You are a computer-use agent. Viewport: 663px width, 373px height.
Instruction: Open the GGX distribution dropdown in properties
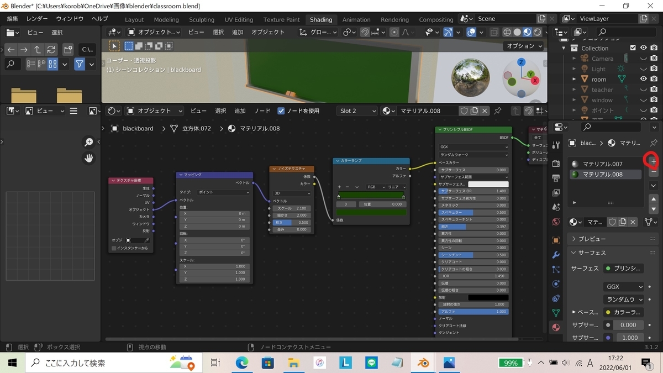coord(624,287)
